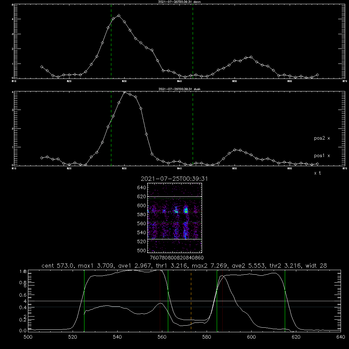Viewport: 349px width, 349px height.
Task: Click the dawn plot title text
Action: pos(179,2)
